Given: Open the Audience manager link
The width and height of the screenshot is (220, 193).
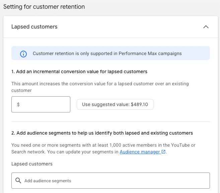Looking at the screenshot, I should (x=140, y=152).
